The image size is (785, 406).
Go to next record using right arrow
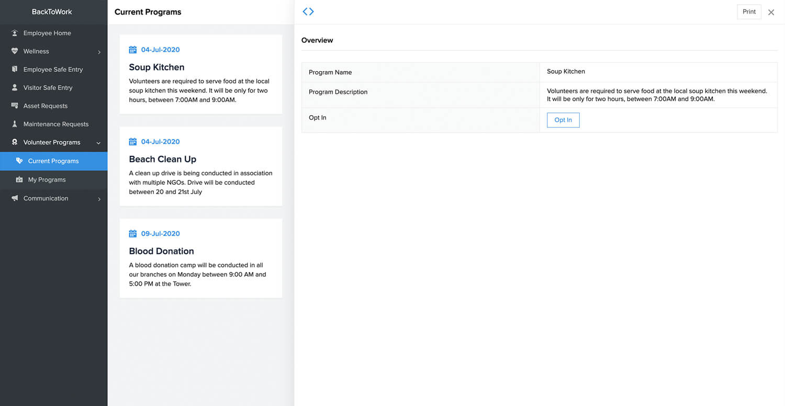pyautogui.click(x=312, y=12)
